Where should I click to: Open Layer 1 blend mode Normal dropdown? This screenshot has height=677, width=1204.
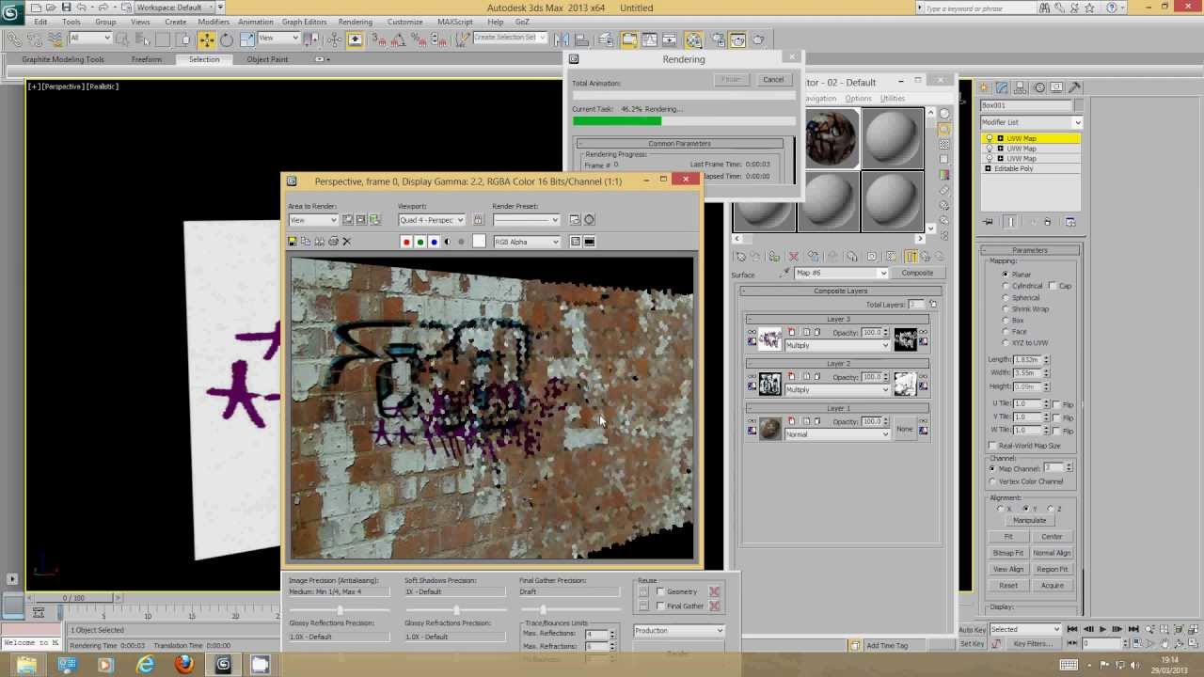tap(836, 434)
